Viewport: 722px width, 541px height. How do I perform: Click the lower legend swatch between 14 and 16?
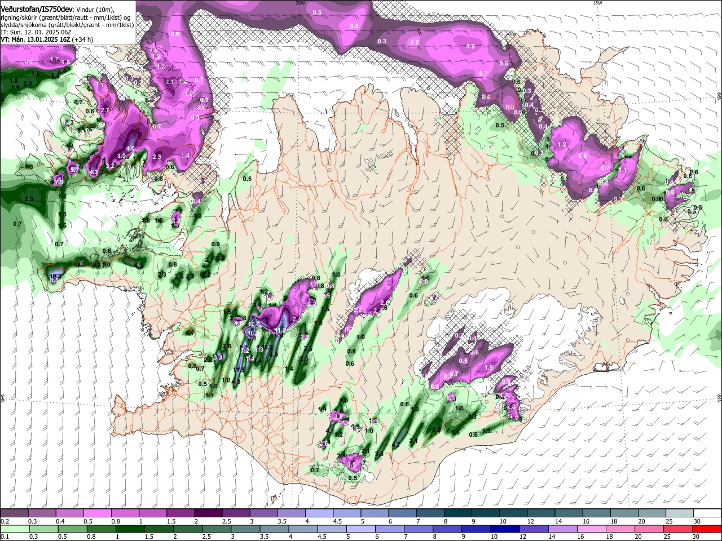point(563,529)
